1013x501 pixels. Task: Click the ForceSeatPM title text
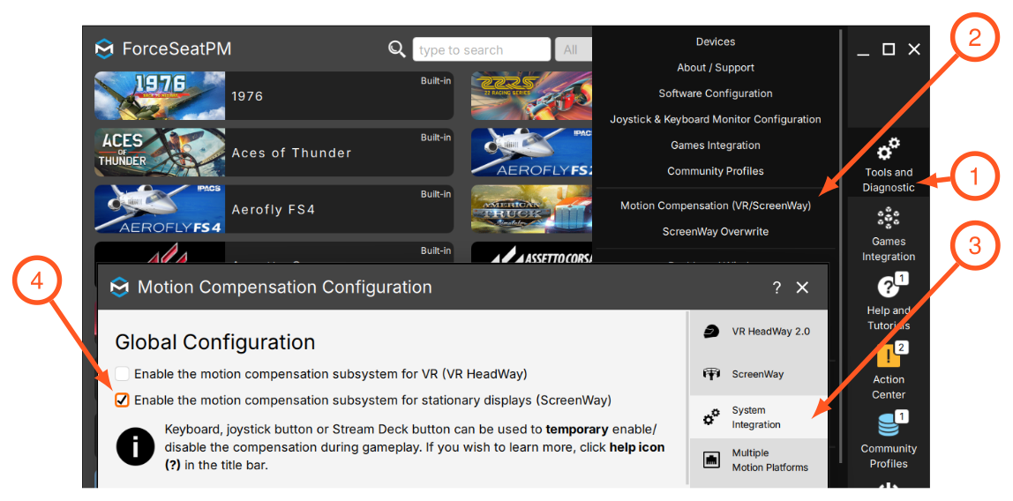pyautogui.click(x=176, y=49)
